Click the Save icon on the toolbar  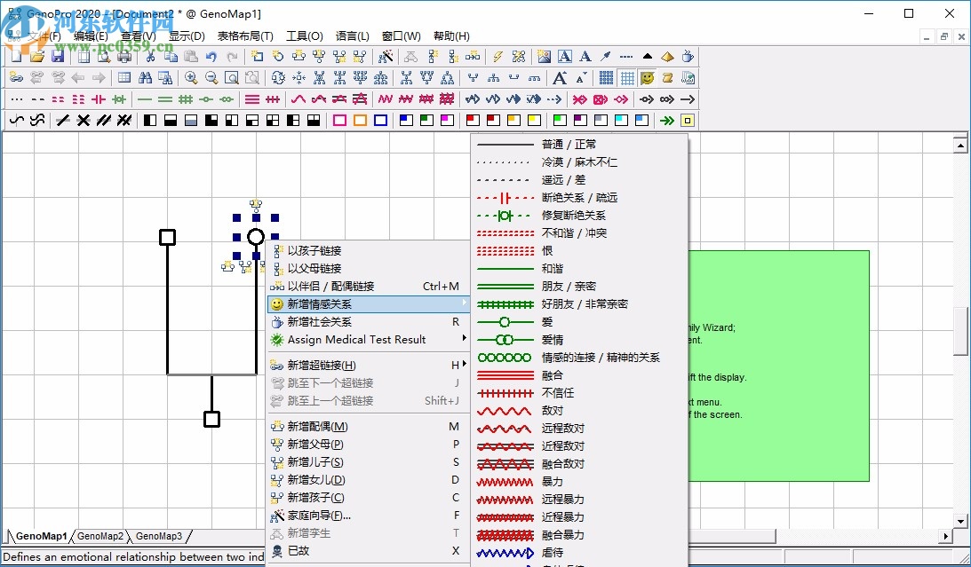[58, 56]
